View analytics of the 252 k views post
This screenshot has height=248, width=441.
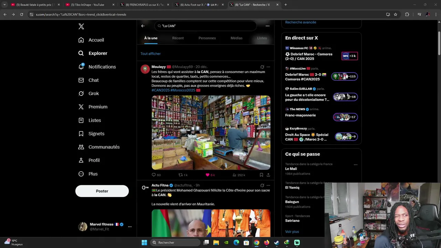239,175
